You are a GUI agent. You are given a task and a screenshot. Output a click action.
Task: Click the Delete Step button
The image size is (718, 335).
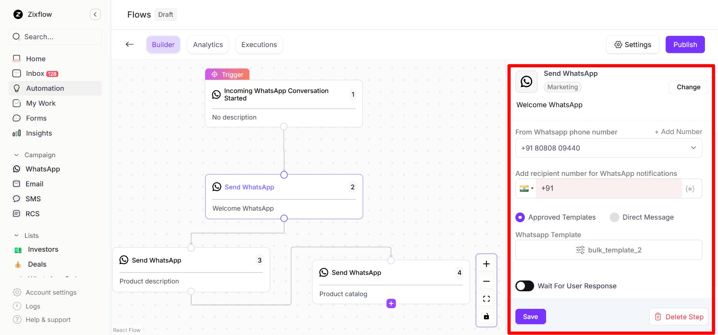click(x=679, y=317)
